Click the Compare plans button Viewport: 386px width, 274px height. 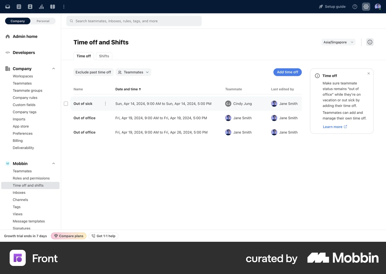point(69,236)
